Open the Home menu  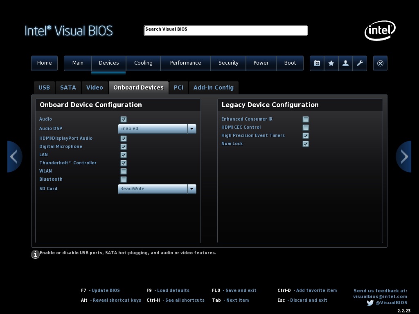point(44,63)
